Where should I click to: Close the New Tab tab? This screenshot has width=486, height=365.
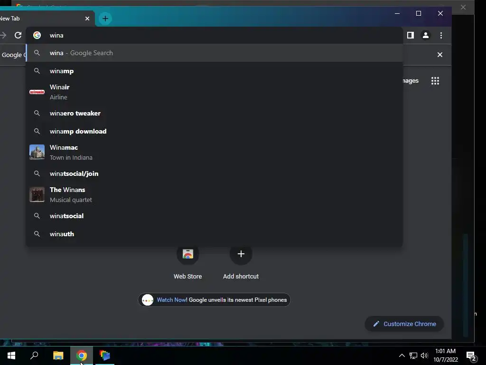tap(87, 19)
